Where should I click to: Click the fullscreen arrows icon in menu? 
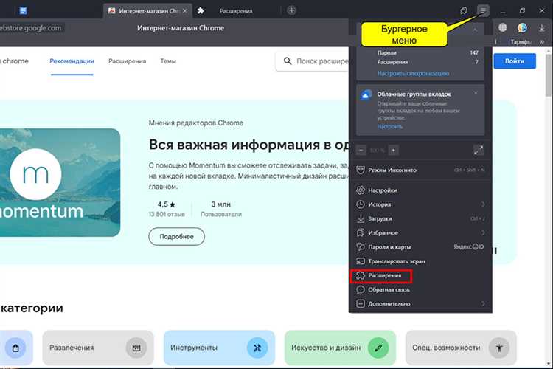point(479,150)
